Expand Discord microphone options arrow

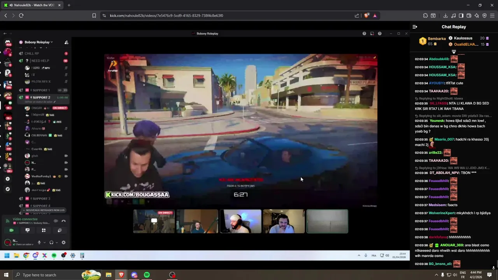tap(44, 243)
